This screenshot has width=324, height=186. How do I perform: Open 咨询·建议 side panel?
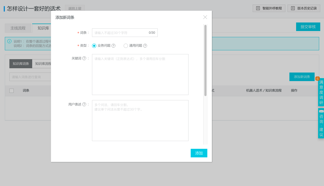coord(321,123)
